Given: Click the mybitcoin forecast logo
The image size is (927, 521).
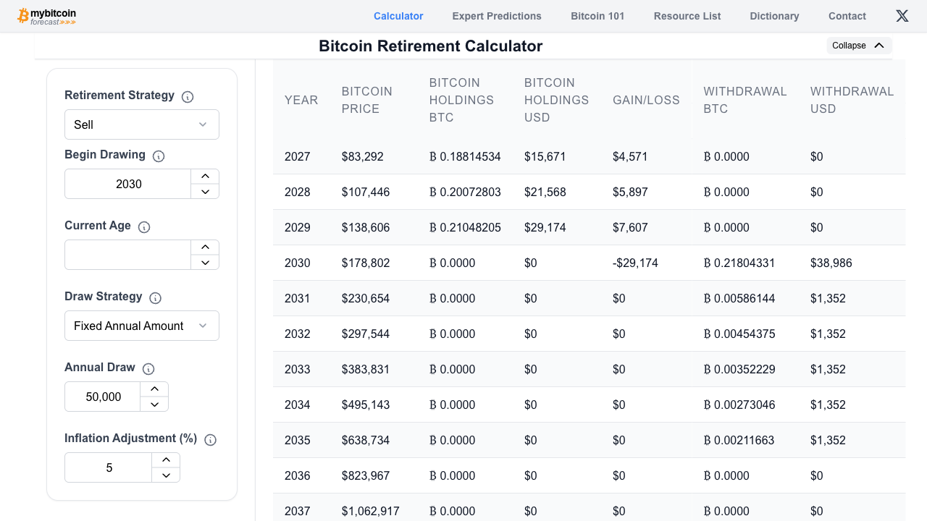Looking at the screenshot, I should tap(46, 15).
